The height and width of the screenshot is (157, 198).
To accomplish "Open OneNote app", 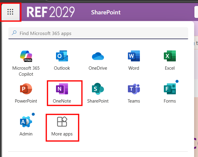I will 62,93.
